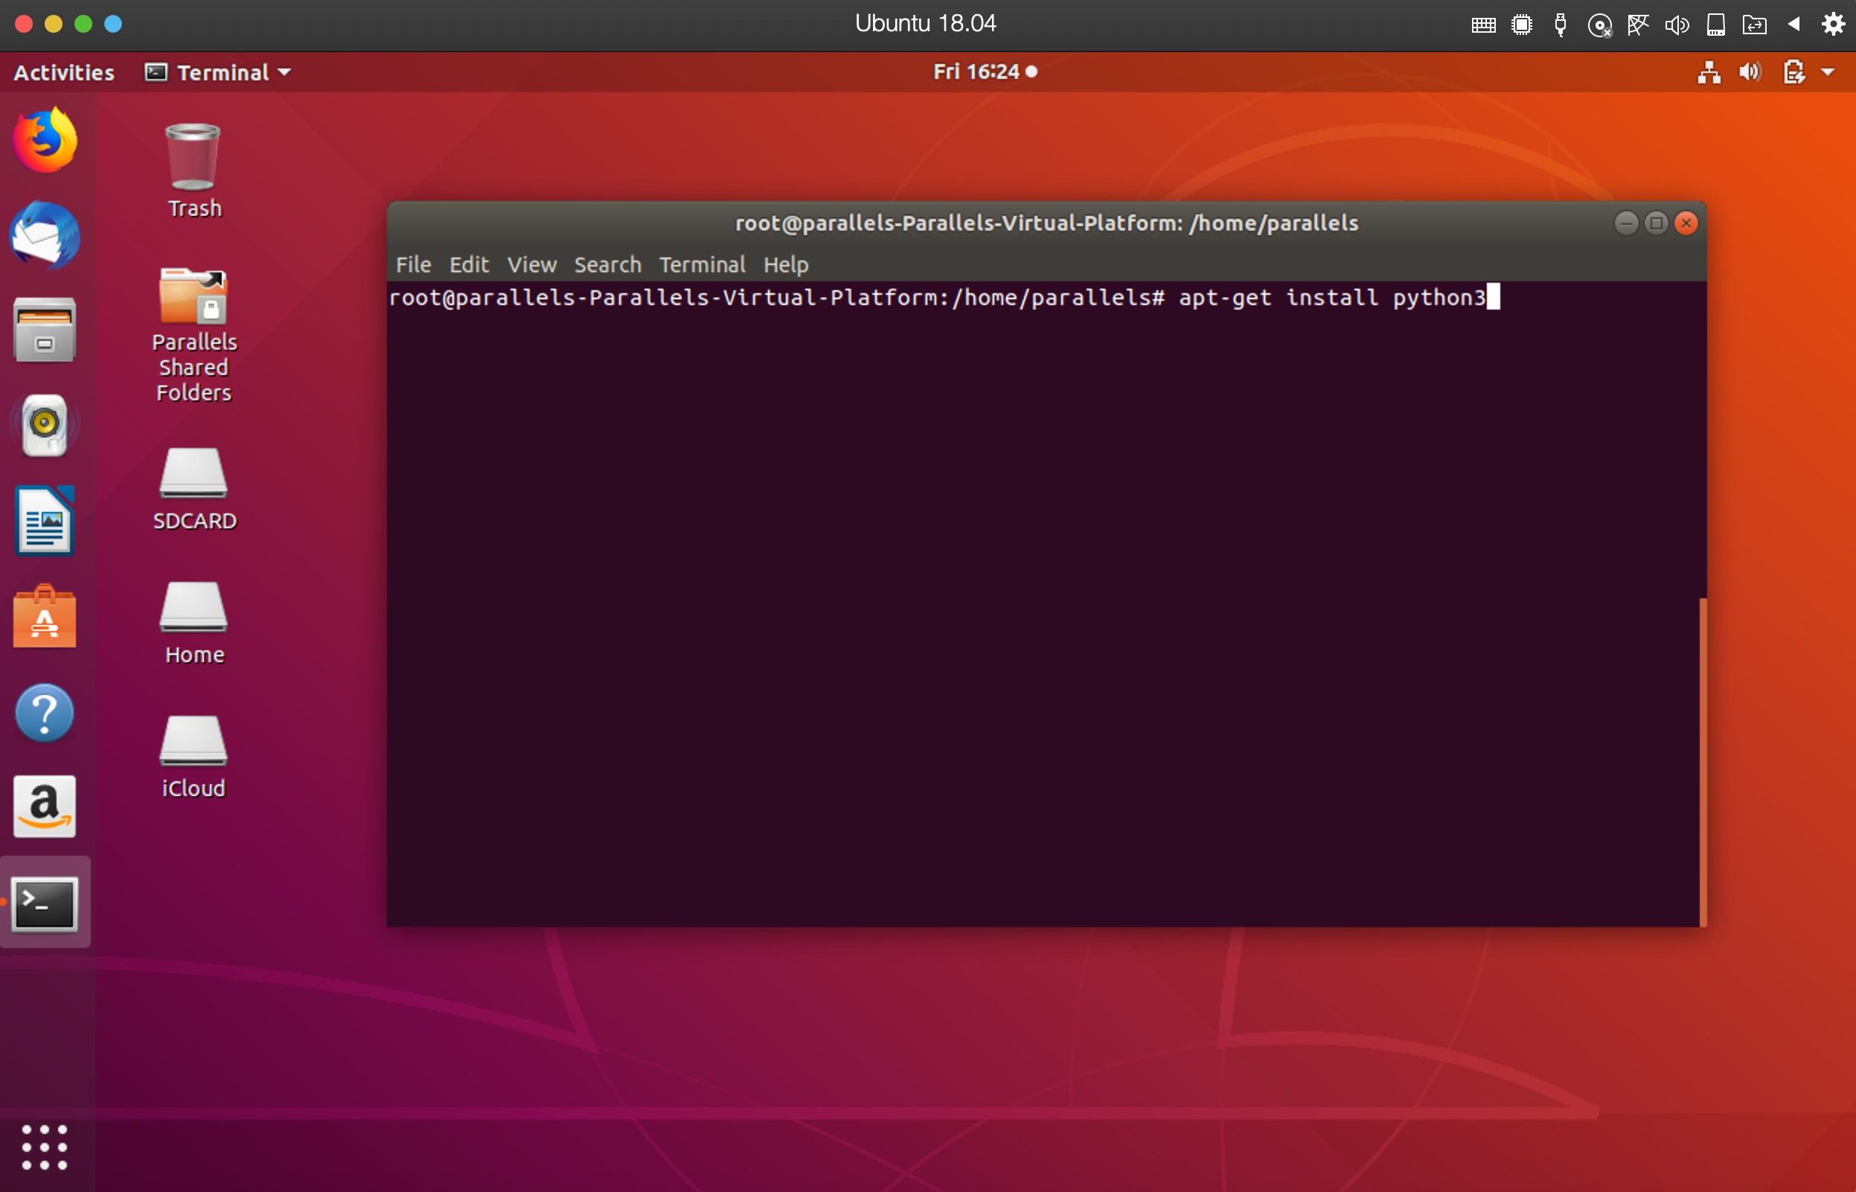Open the Fri 16:24 clock calendar
The image size is (1856, 1192).
pyautogui.click(x=985, y=72)
